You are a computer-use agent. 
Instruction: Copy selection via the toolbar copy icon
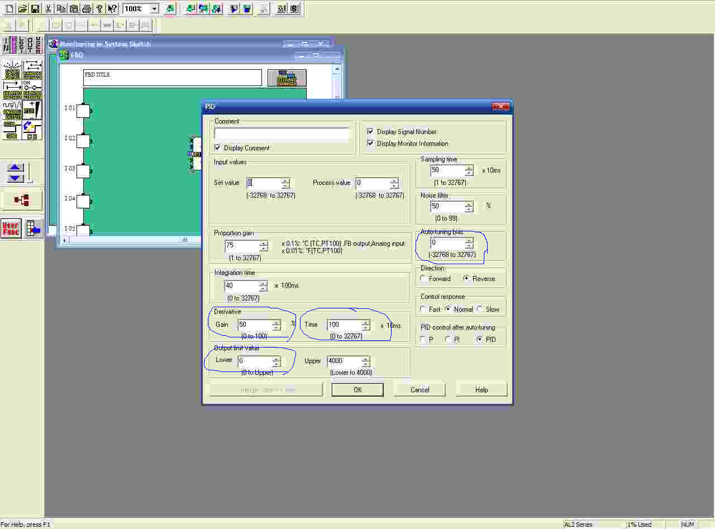click(61, 9)
